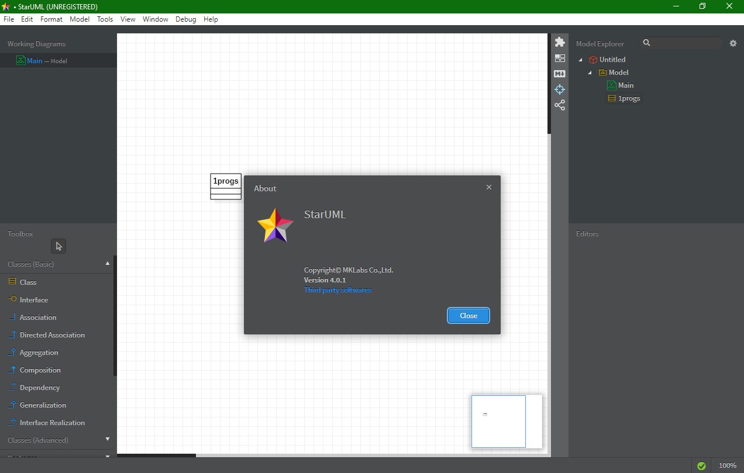Select Main diagram in Model Explorer
Image resolution: width=744 pixels, height=473 pixels.
[x=621, y=85]
